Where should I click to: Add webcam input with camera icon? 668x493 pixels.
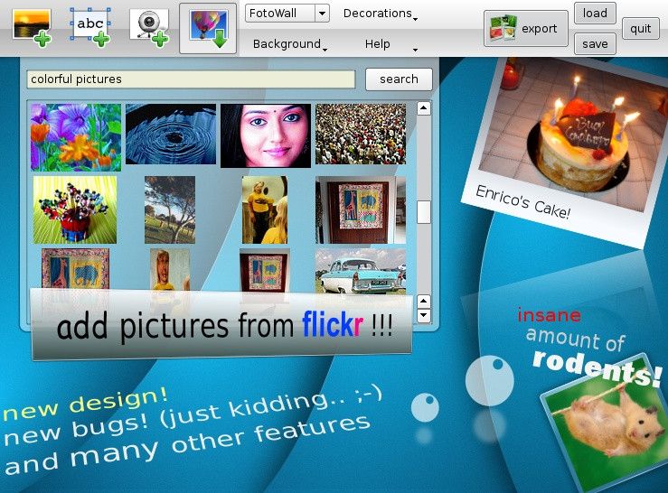(149, 28)
